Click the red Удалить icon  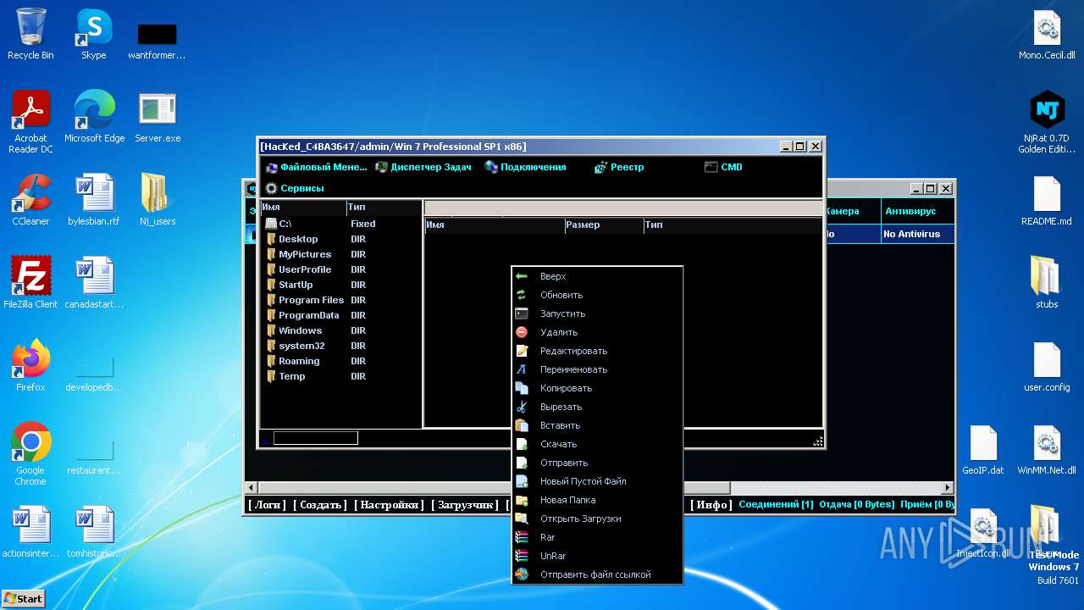point(522,332)
